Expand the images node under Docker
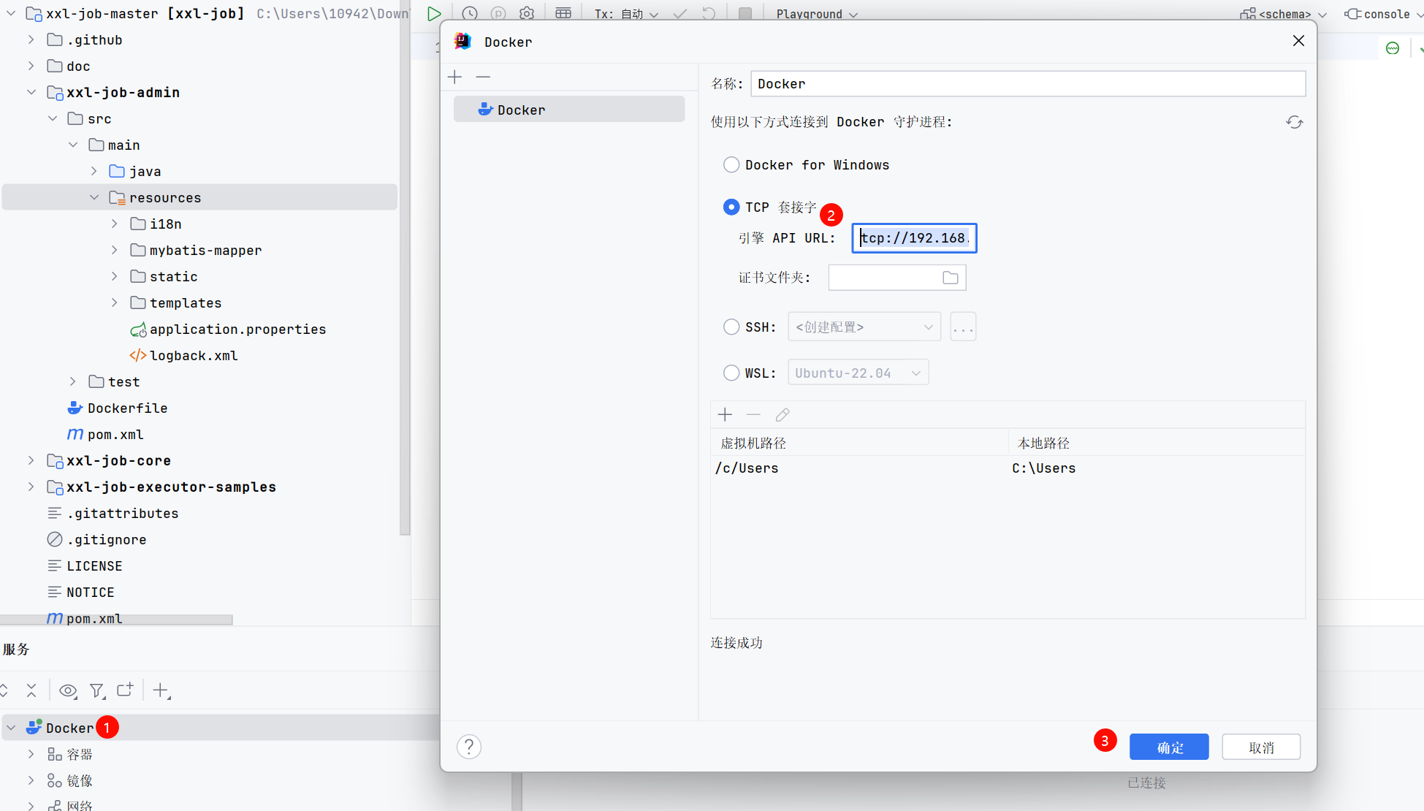Viewport: 1424px width, 811px height. 31,780
